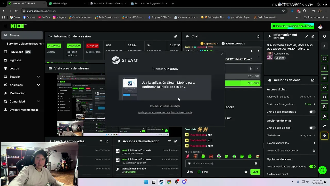Expand the pinned message chevron in chat
This screenshot has height=186, width=330.
tap(259, 57)
